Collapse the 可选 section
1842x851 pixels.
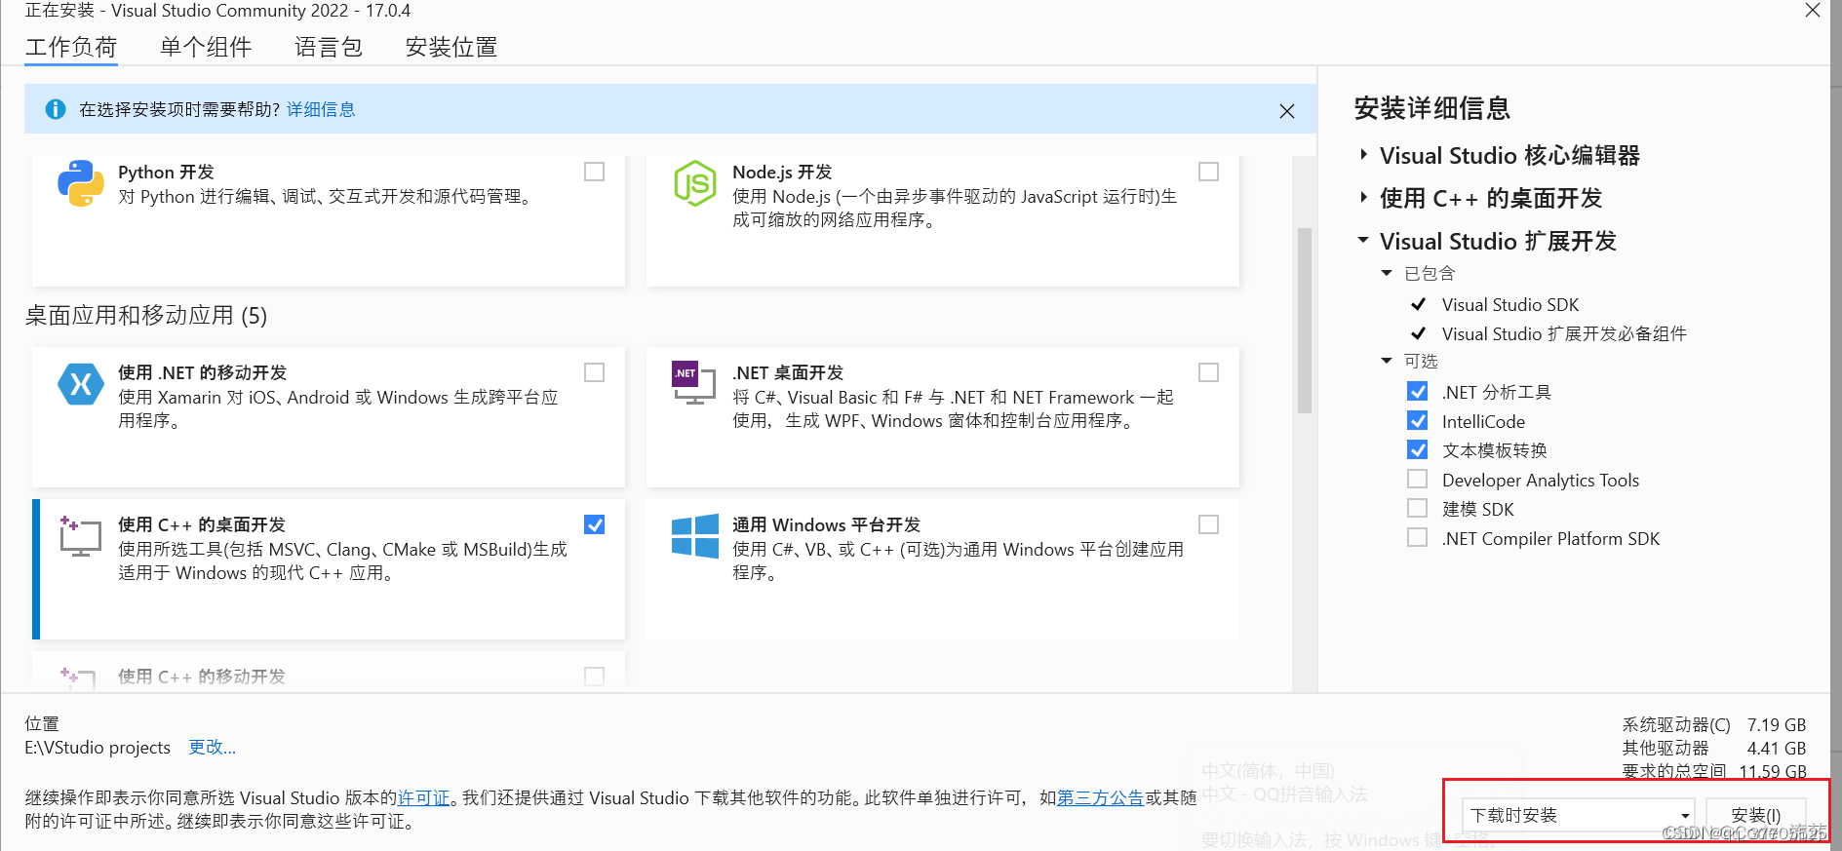[1387, 361]
